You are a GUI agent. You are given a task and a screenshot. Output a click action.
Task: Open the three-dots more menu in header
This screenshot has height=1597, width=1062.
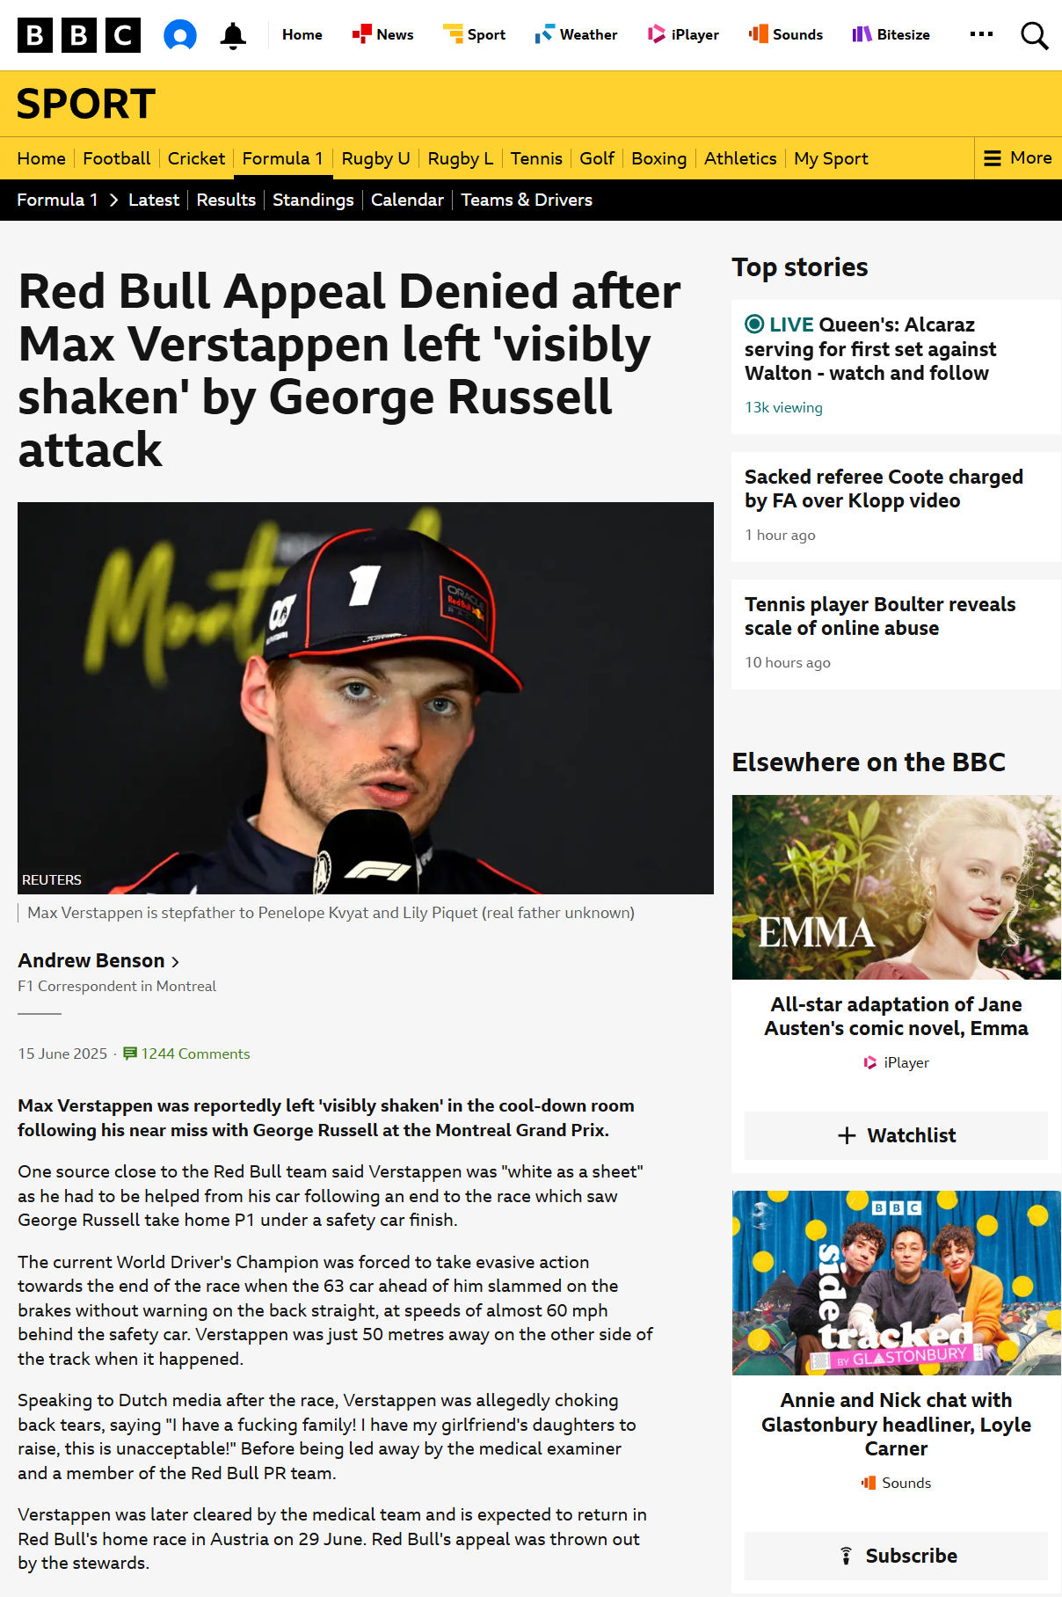[x=981, y=34]
